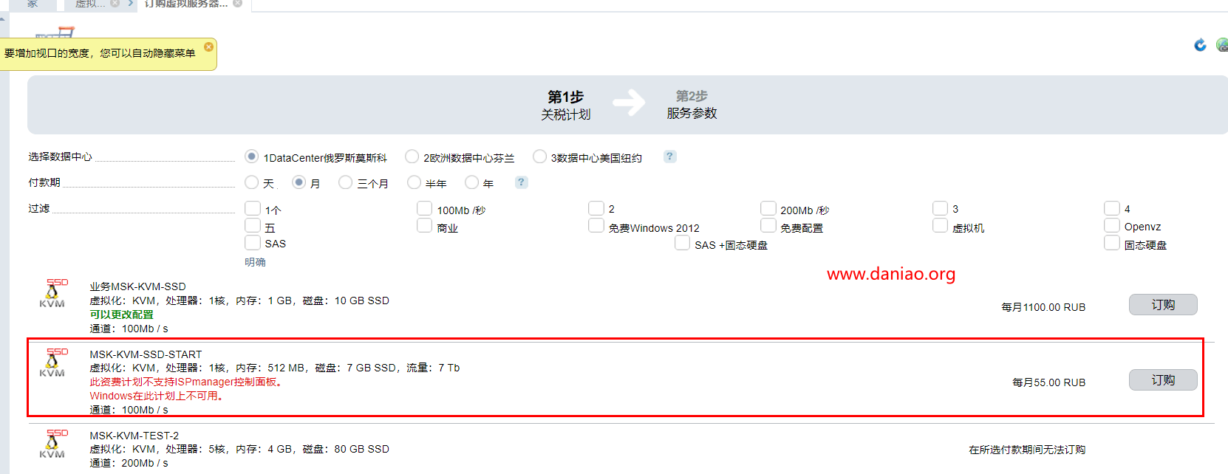The image size is (1228, 474).
Task: Switch to the 虚拟... tab
Action: click(90, 4)
